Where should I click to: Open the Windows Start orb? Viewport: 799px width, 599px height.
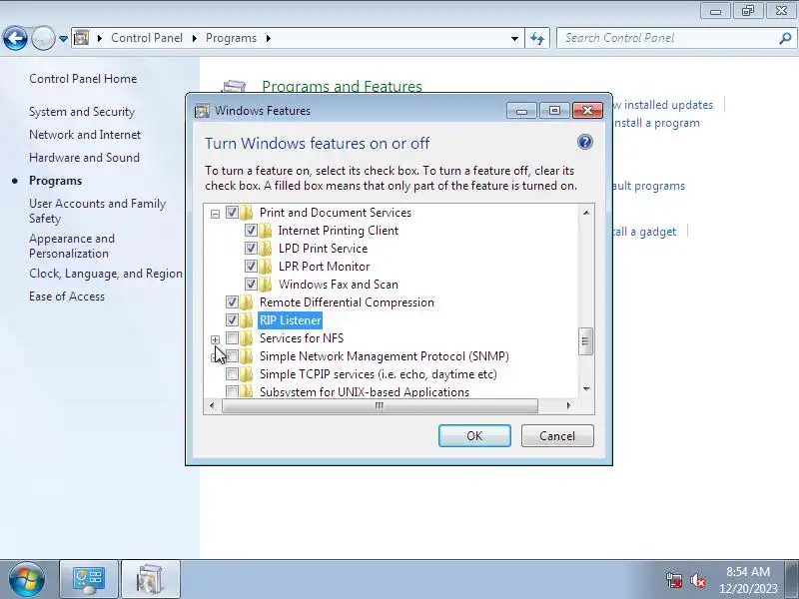27,579
